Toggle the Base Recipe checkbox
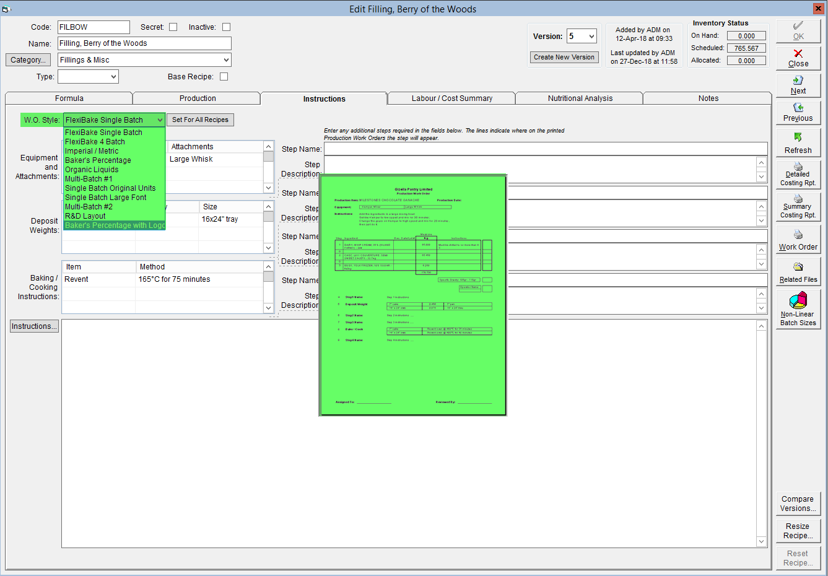The image size is (828, 576). tap(224, 77)
